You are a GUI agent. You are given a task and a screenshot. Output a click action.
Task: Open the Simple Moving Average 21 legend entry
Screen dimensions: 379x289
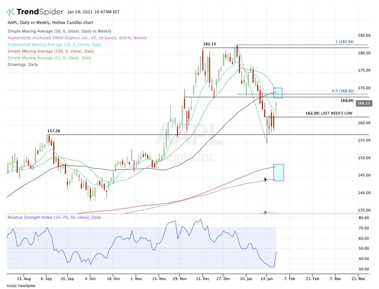click(x=49, y=58)
